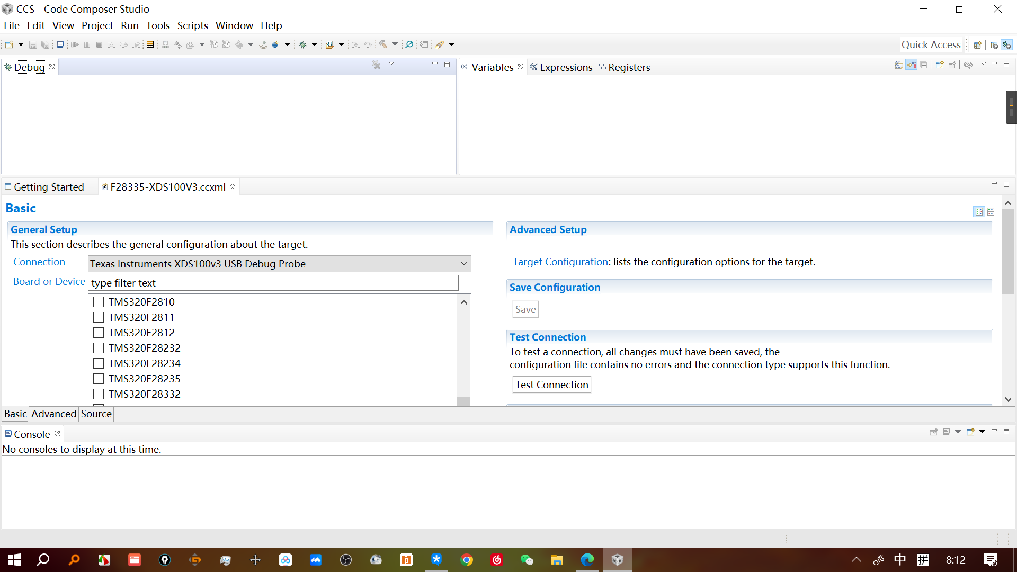Click the Open Perspective icon

[978, 45]
